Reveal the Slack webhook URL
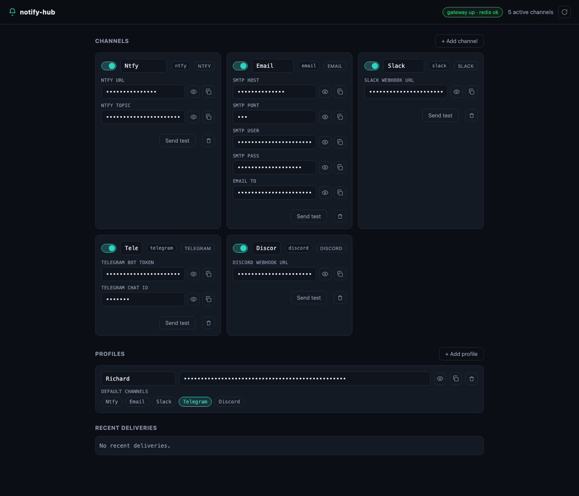 [x=457, y=92]
